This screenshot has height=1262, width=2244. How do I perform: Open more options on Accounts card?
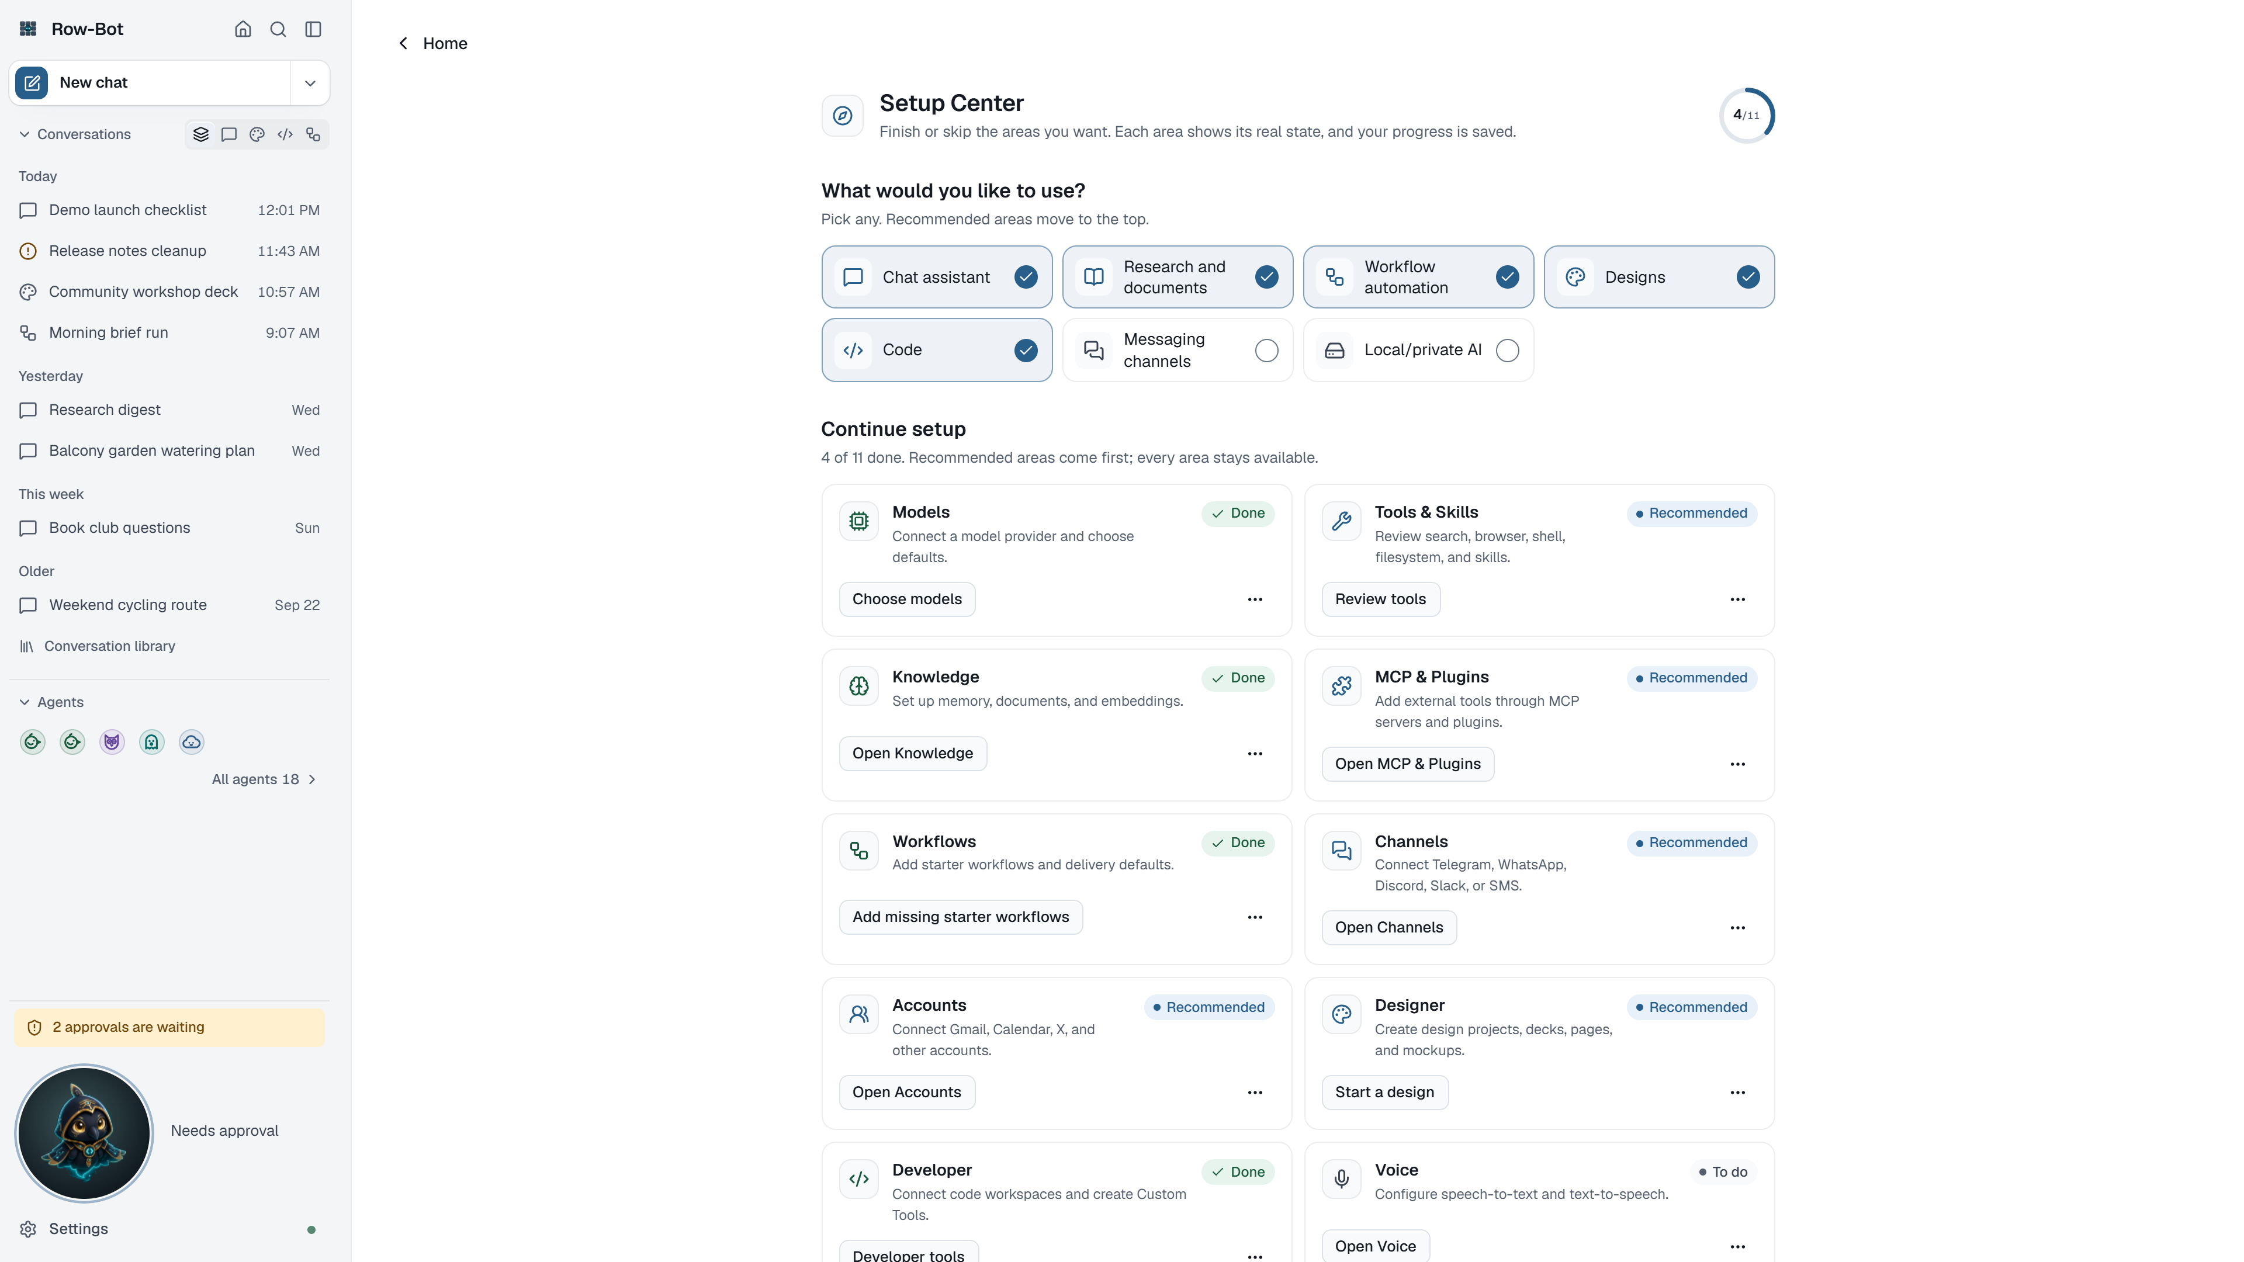[x=1255, y=1092]
